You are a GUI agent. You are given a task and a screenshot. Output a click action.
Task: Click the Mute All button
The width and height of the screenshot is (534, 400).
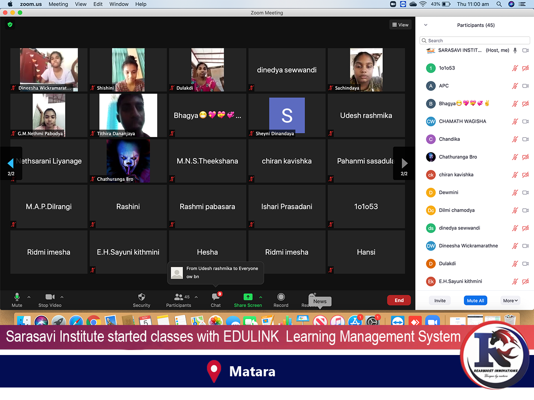(476, 300)
